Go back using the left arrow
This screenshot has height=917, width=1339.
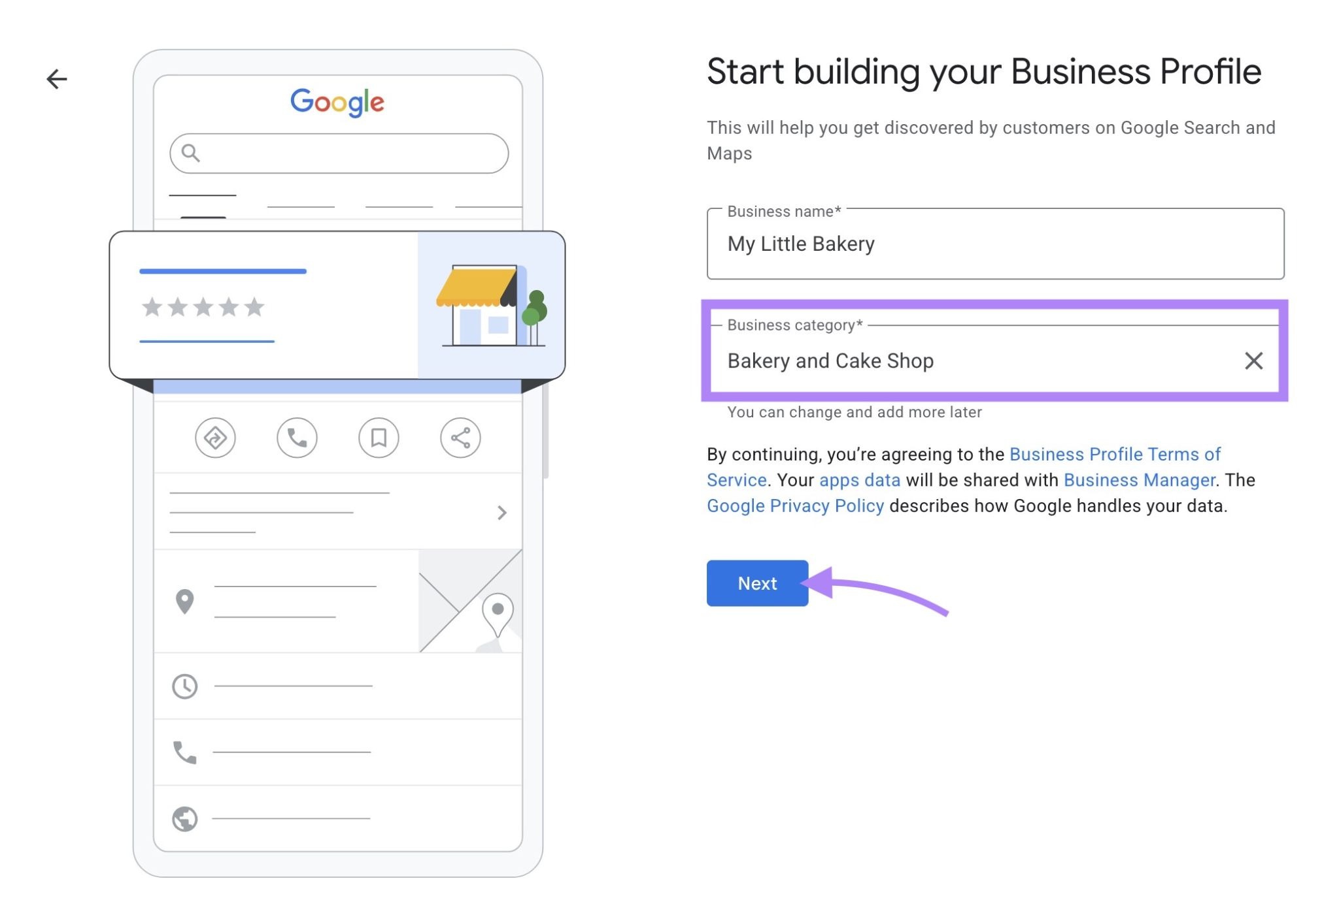click(x=57, y=79)
